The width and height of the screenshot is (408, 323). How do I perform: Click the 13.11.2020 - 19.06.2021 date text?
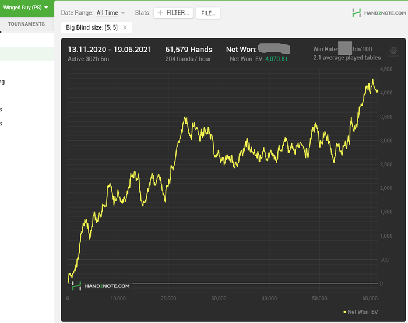coord(110,50)
